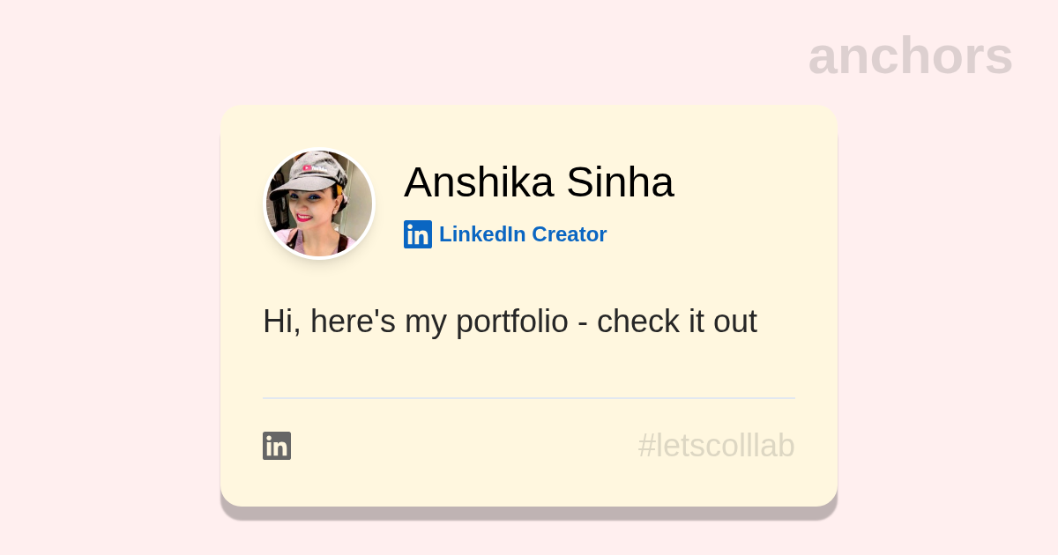Click the horizontal divider line in the card
This screenshot has width=1058, height=555.
coord(529,398)
